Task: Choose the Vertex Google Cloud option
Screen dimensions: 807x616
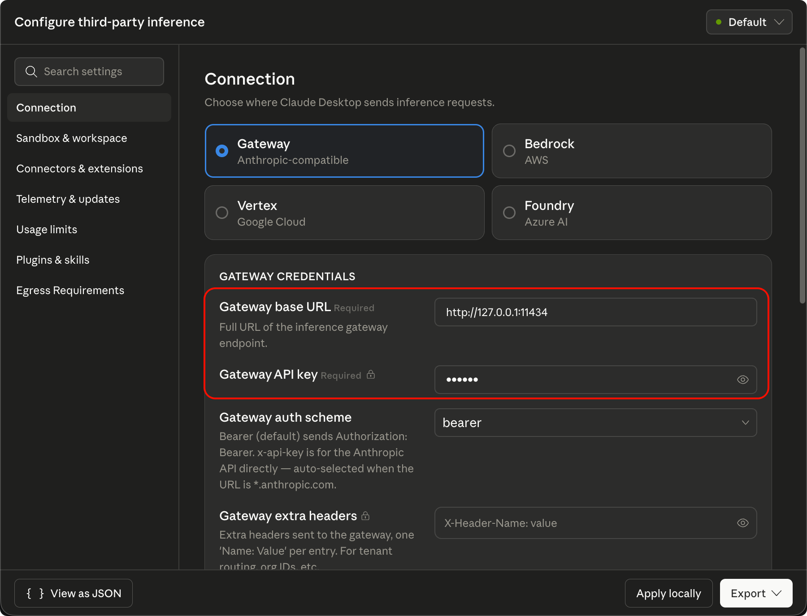Action: (222, 213)
